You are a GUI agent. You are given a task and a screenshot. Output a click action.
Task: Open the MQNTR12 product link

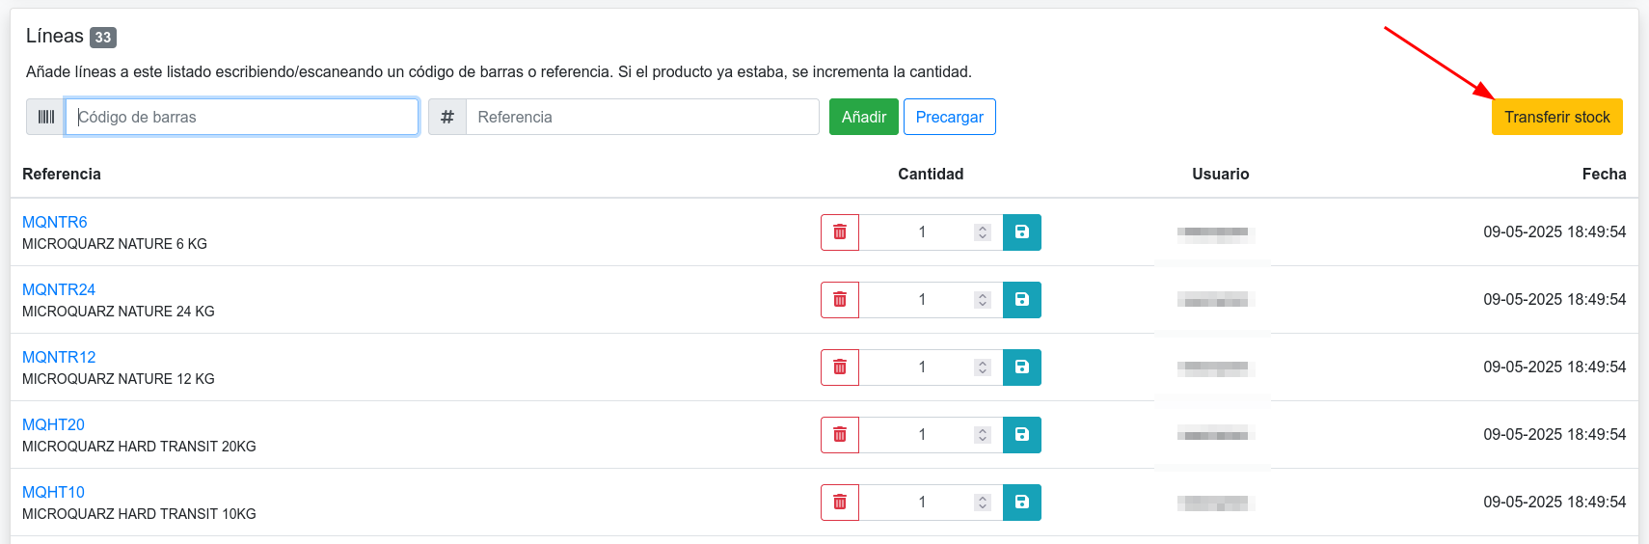point(59,357)
